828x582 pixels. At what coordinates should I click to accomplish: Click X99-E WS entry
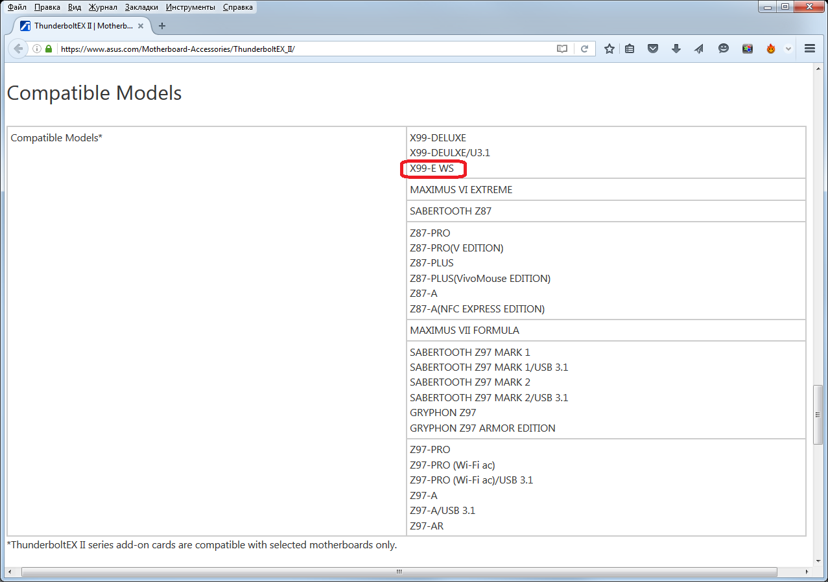tap(432, 169)
